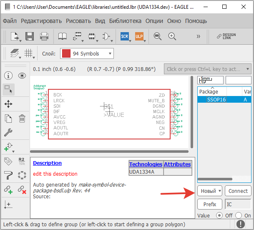254x230 pixels.
Task: Open the Файл menu
Action: (10, 21)
